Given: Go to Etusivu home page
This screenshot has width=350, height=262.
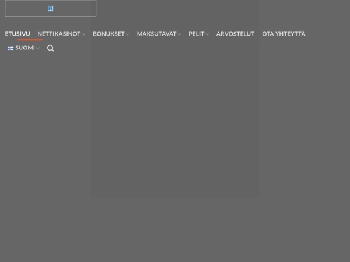Looking at the screenshot, I should coord(17,34).
